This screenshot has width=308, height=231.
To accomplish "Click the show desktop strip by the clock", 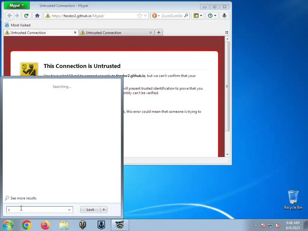I will coord(306,225).
